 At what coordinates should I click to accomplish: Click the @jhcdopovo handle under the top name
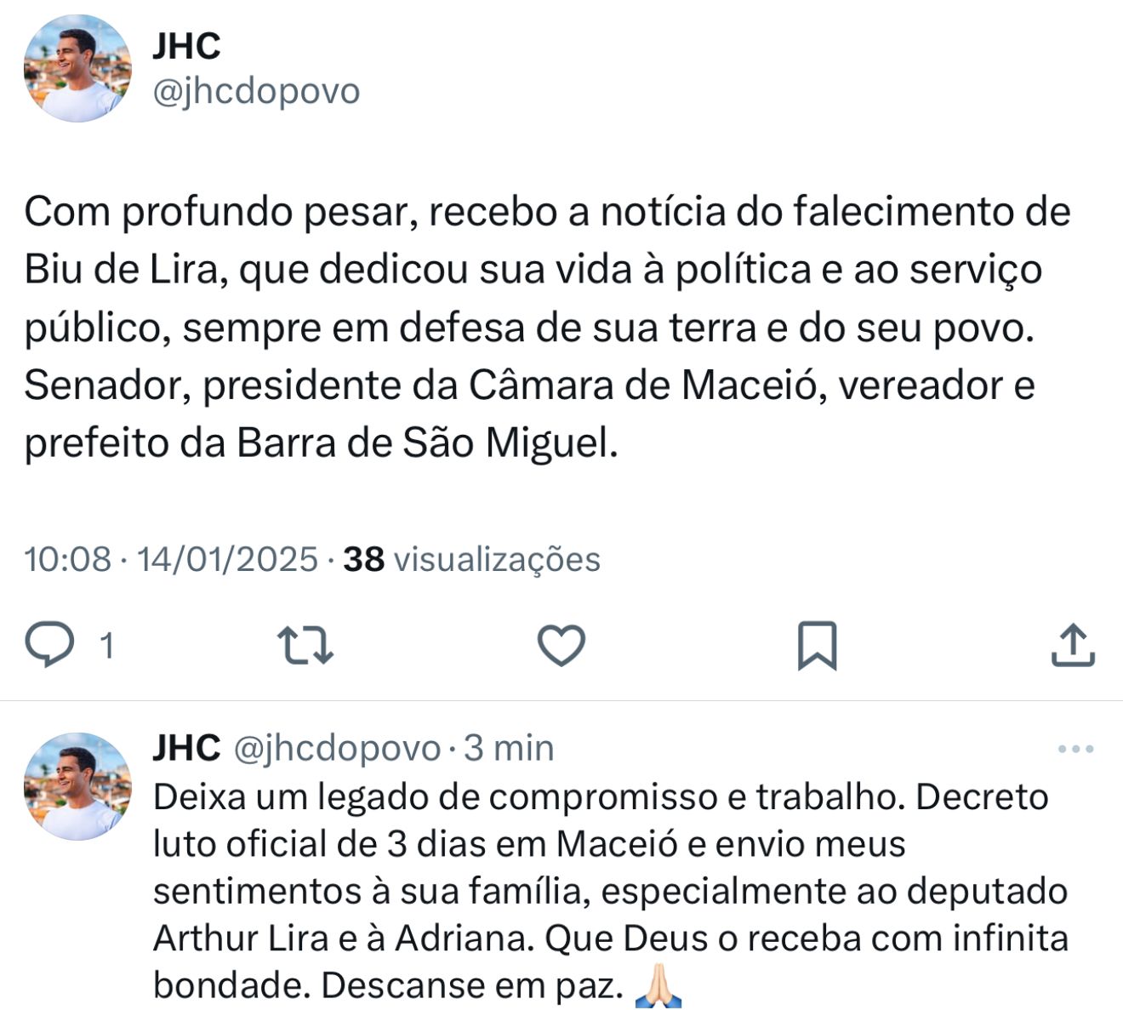(x=256, y=91)
